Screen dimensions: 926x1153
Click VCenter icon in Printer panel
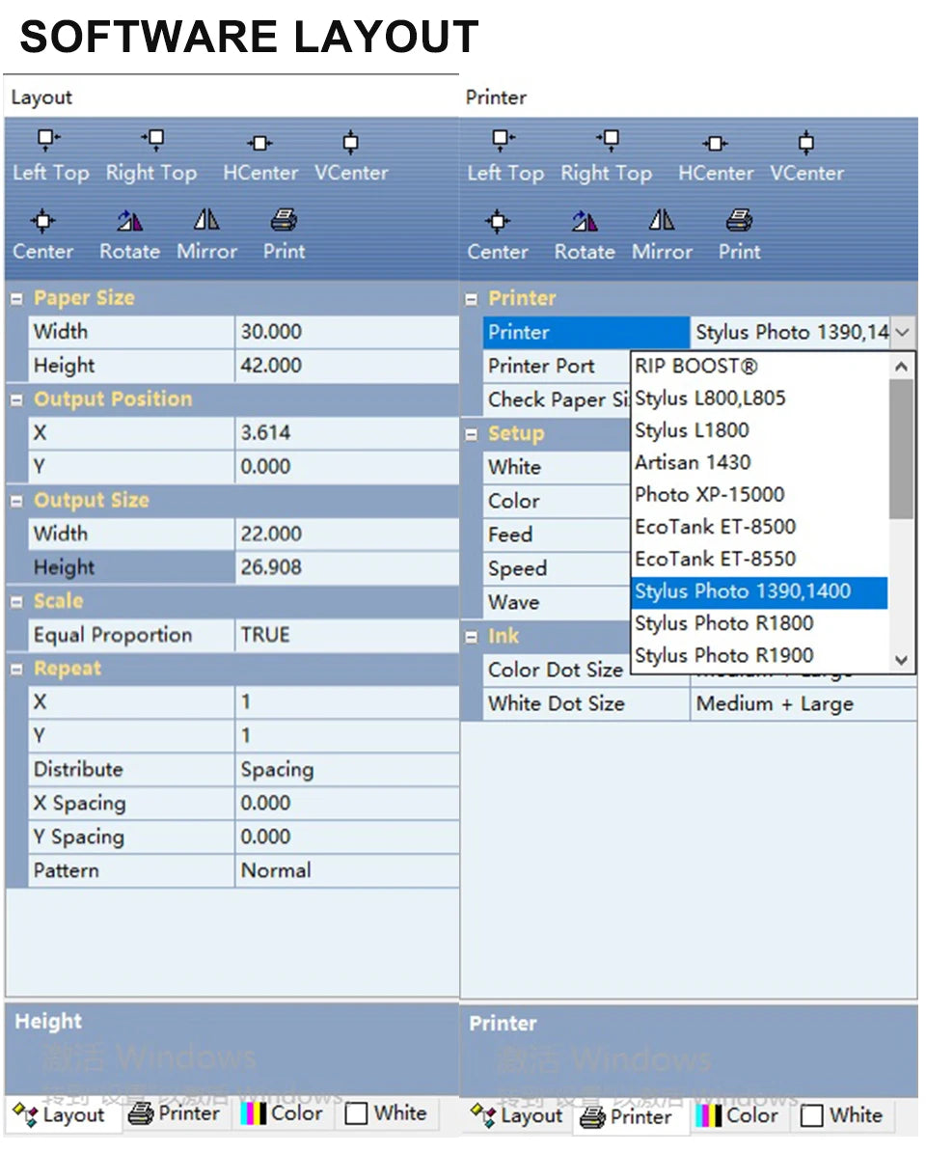pos(805,142)
